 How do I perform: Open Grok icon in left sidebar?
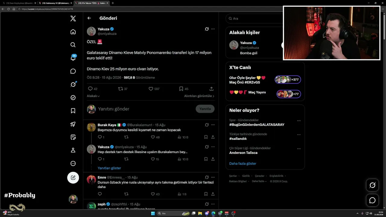point(73,84)
